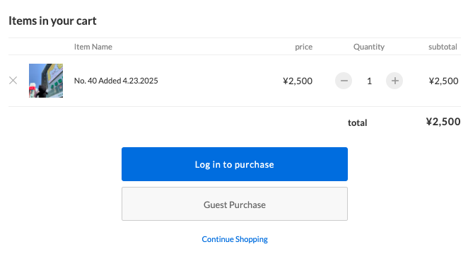The width and height of the screenshot is (468, 259).
Task: Delete the cart row with gray X
Action: coord(13,81)
